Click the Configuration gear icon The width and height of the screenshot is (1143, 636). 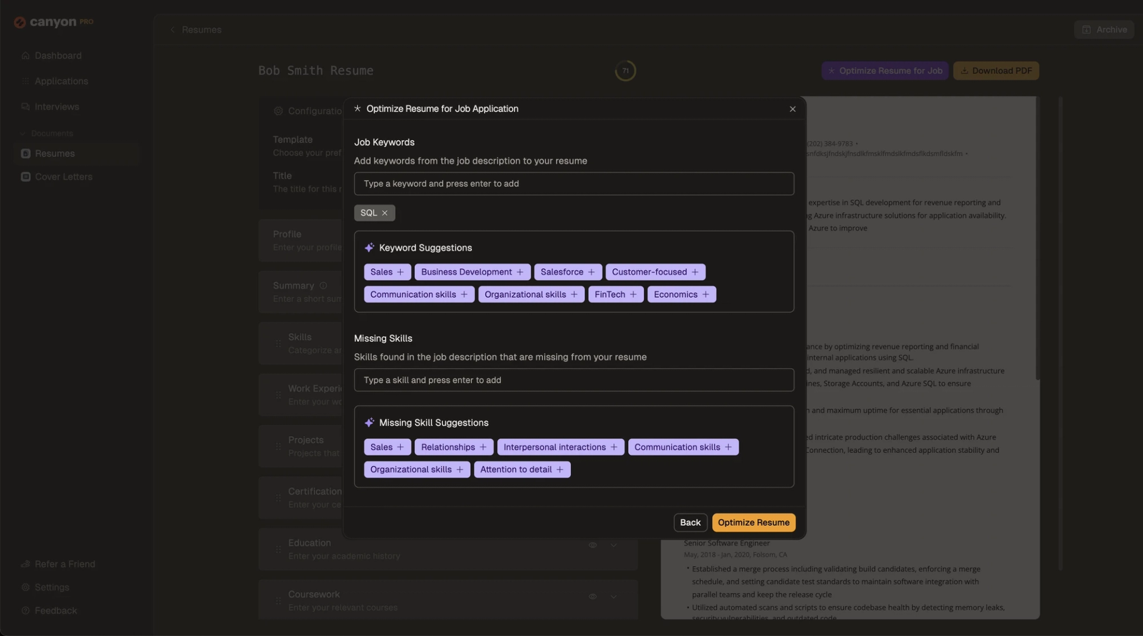tap(278, 111)
